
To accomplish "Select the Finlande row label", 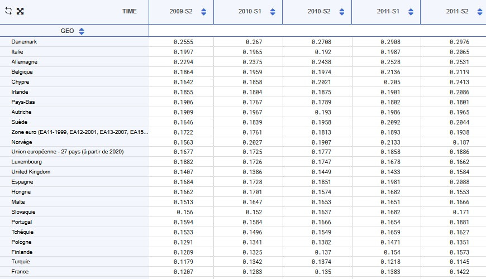I will (22, 252).
